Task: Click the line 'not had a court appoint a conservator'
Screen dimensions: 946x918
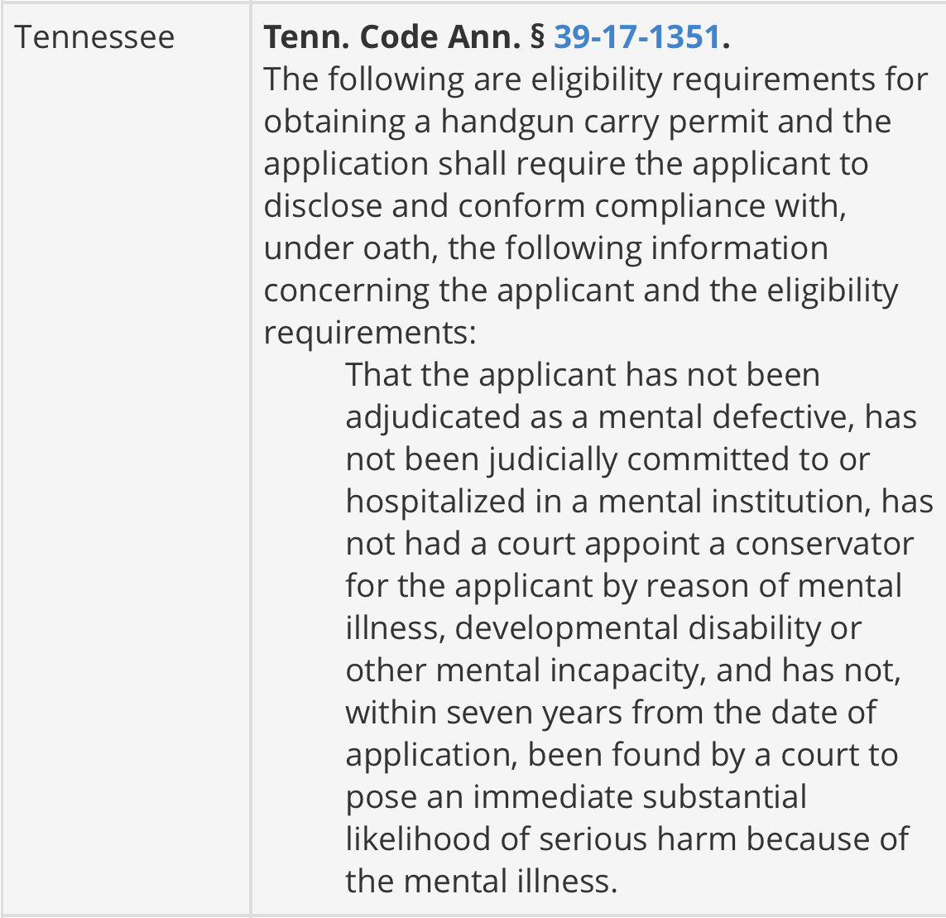Action: (x=630, y=544)
